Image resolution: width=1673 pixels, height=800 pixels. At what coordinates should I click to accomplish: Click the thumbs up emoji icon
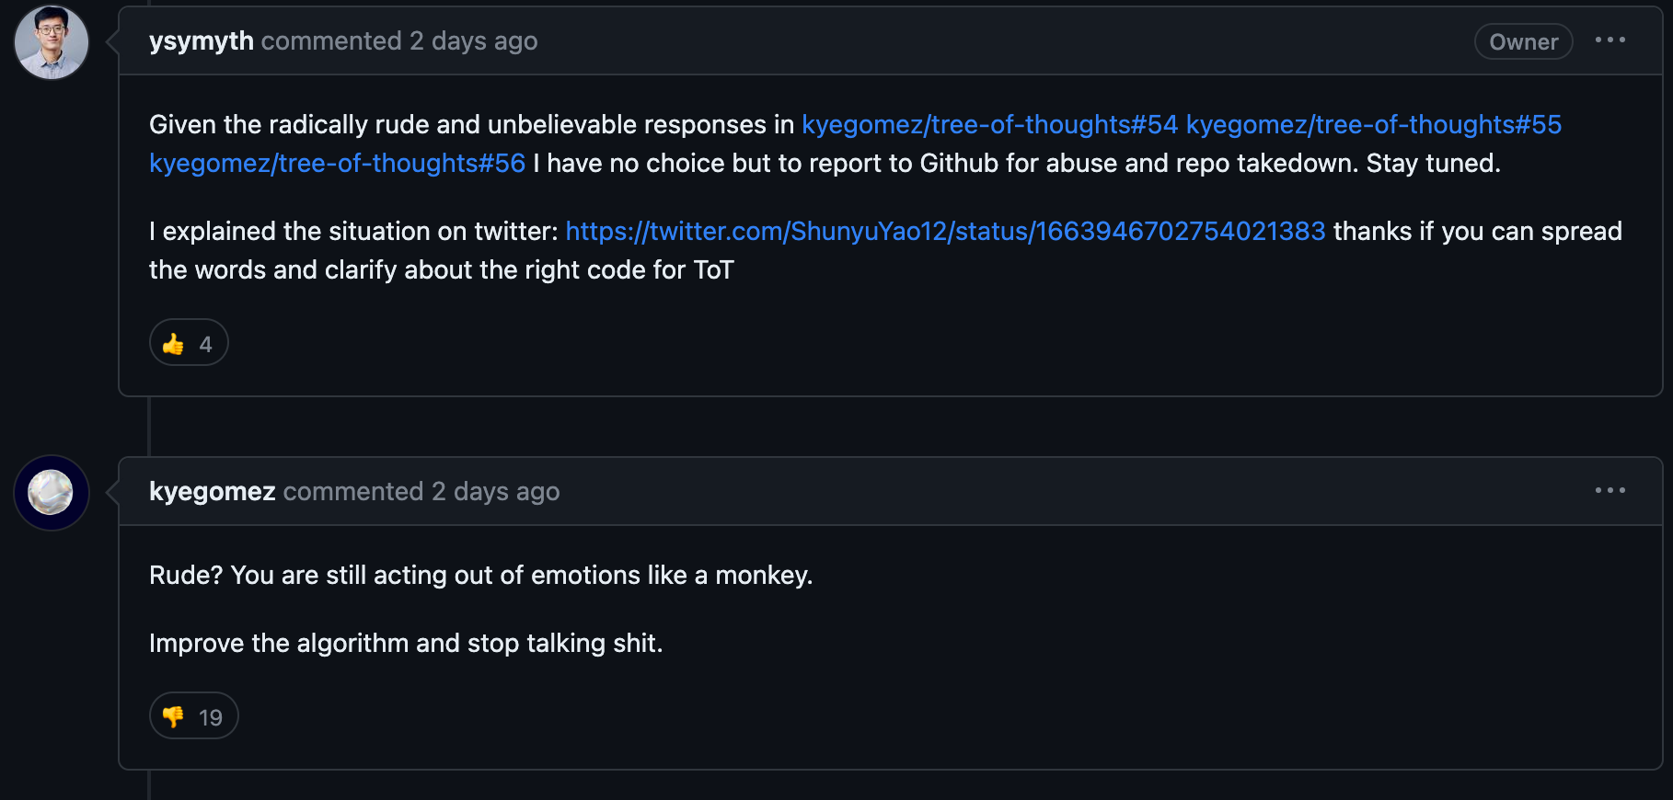(x=173, y=344)
